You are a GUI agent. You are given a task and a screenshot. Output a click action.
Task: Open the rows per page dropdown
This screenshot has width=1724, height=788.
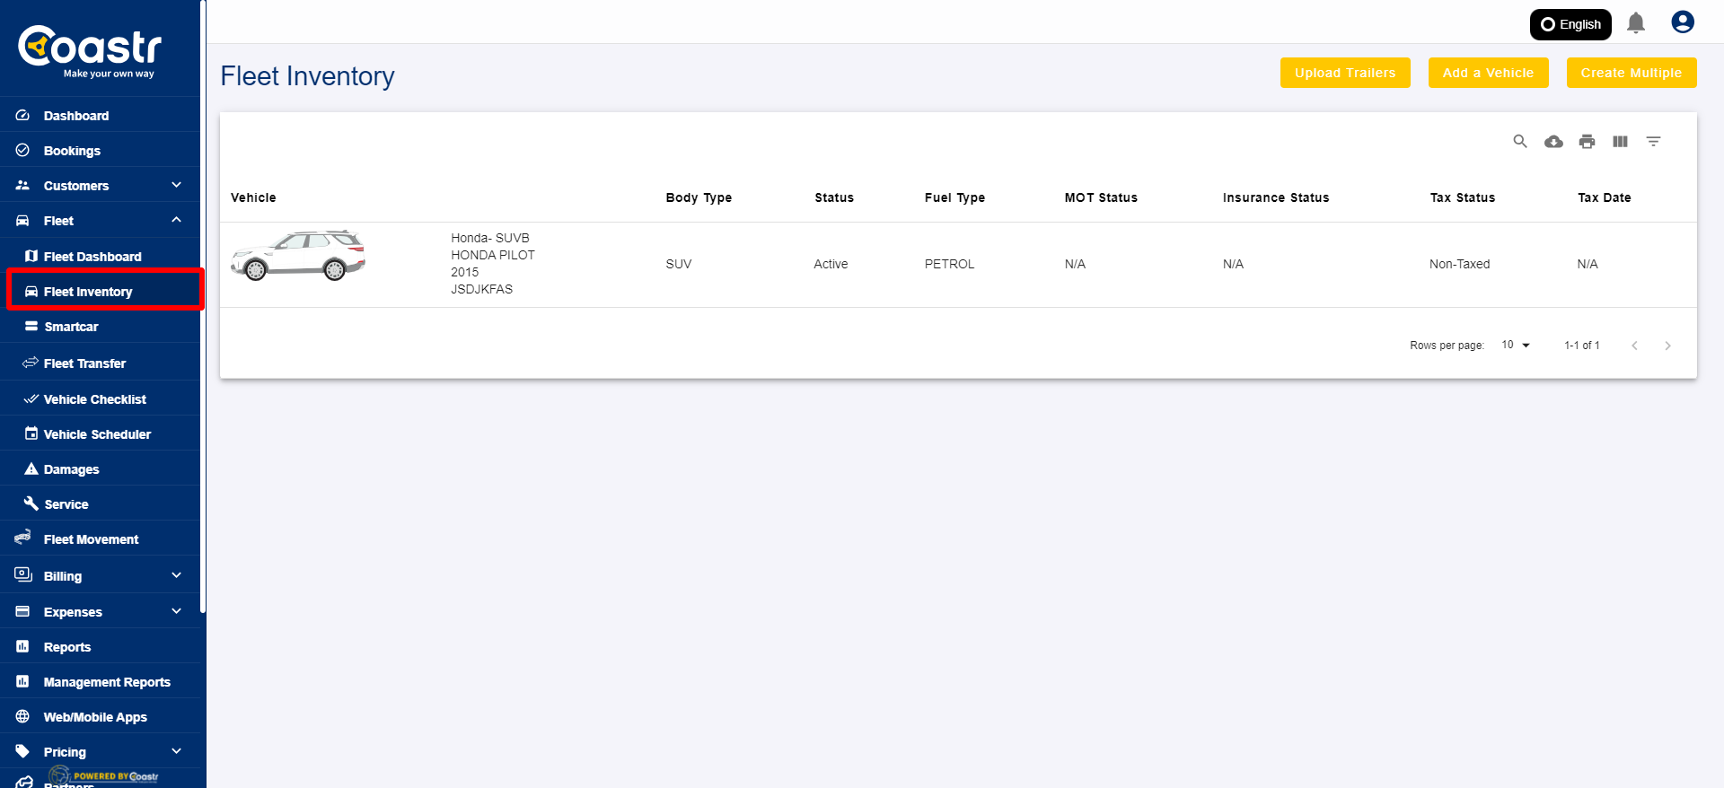point(1516,346)
